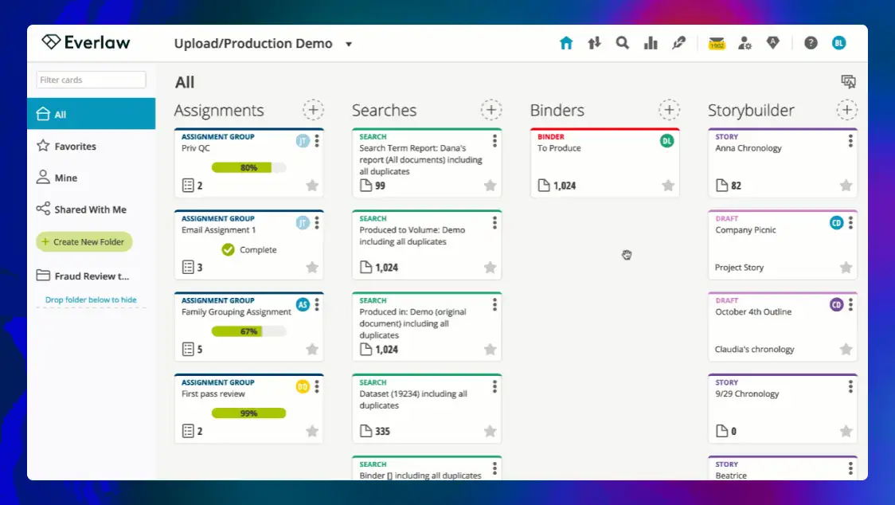Open options menu for Anna Chronology story

(x=850, y=140)
